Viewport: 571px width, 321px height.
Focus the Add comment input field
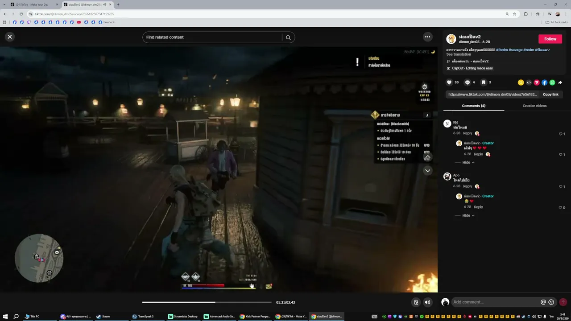(x=495, y=302)
